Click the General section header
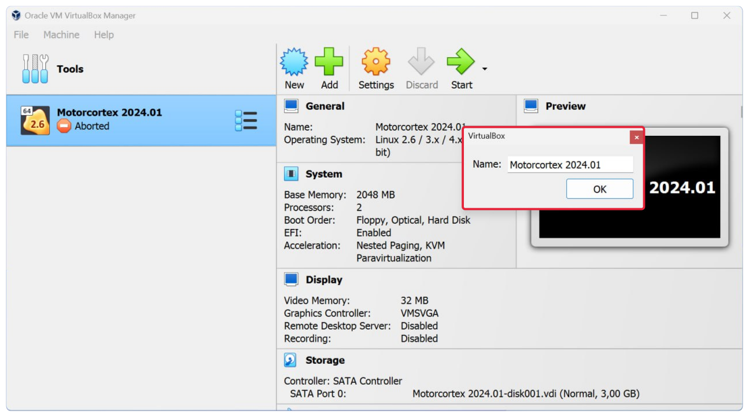749x417 pixels. [325, 106]
